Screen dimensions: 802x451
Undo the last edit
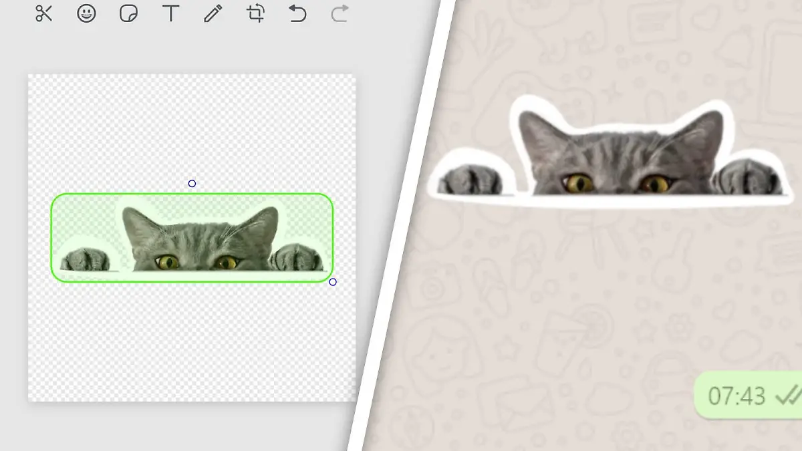297,13
